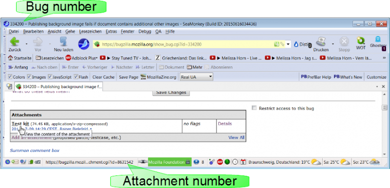Open the Test kit attachment link
The image size is (390, 188).
tap(20, 123)
